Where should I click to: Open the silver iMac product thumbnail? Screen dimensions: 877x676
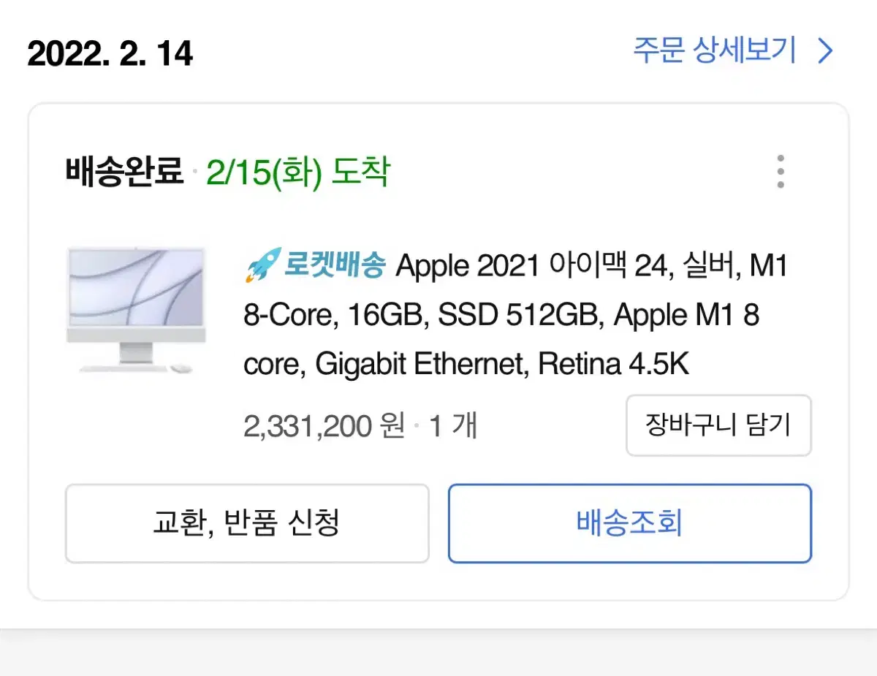click(x=137, y=311)
